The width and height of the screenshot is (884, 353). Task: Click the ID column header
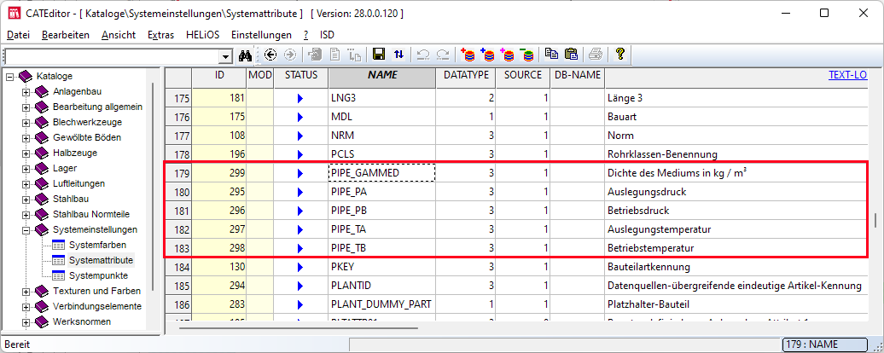tap(219, 78)
